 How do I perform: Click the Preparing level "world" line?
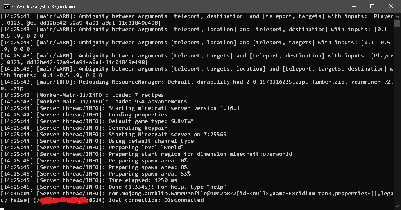146,147
